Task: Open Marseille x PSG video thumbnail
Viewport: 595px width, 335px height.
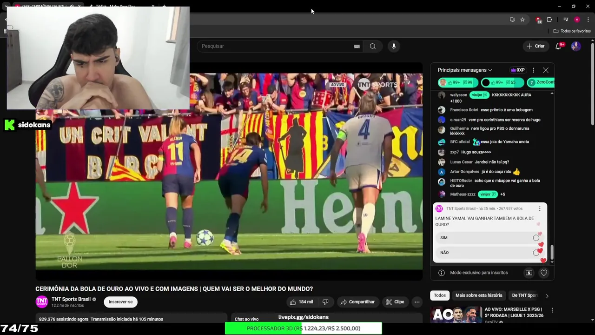Action: pos(455,315)
